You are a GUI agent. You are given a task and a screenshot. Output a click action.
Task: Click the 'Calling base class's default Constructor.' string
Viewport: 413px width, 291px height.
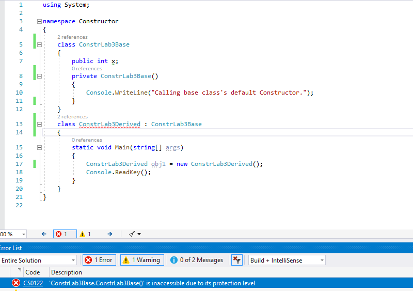pyautogui.click(x=229, y=93)
